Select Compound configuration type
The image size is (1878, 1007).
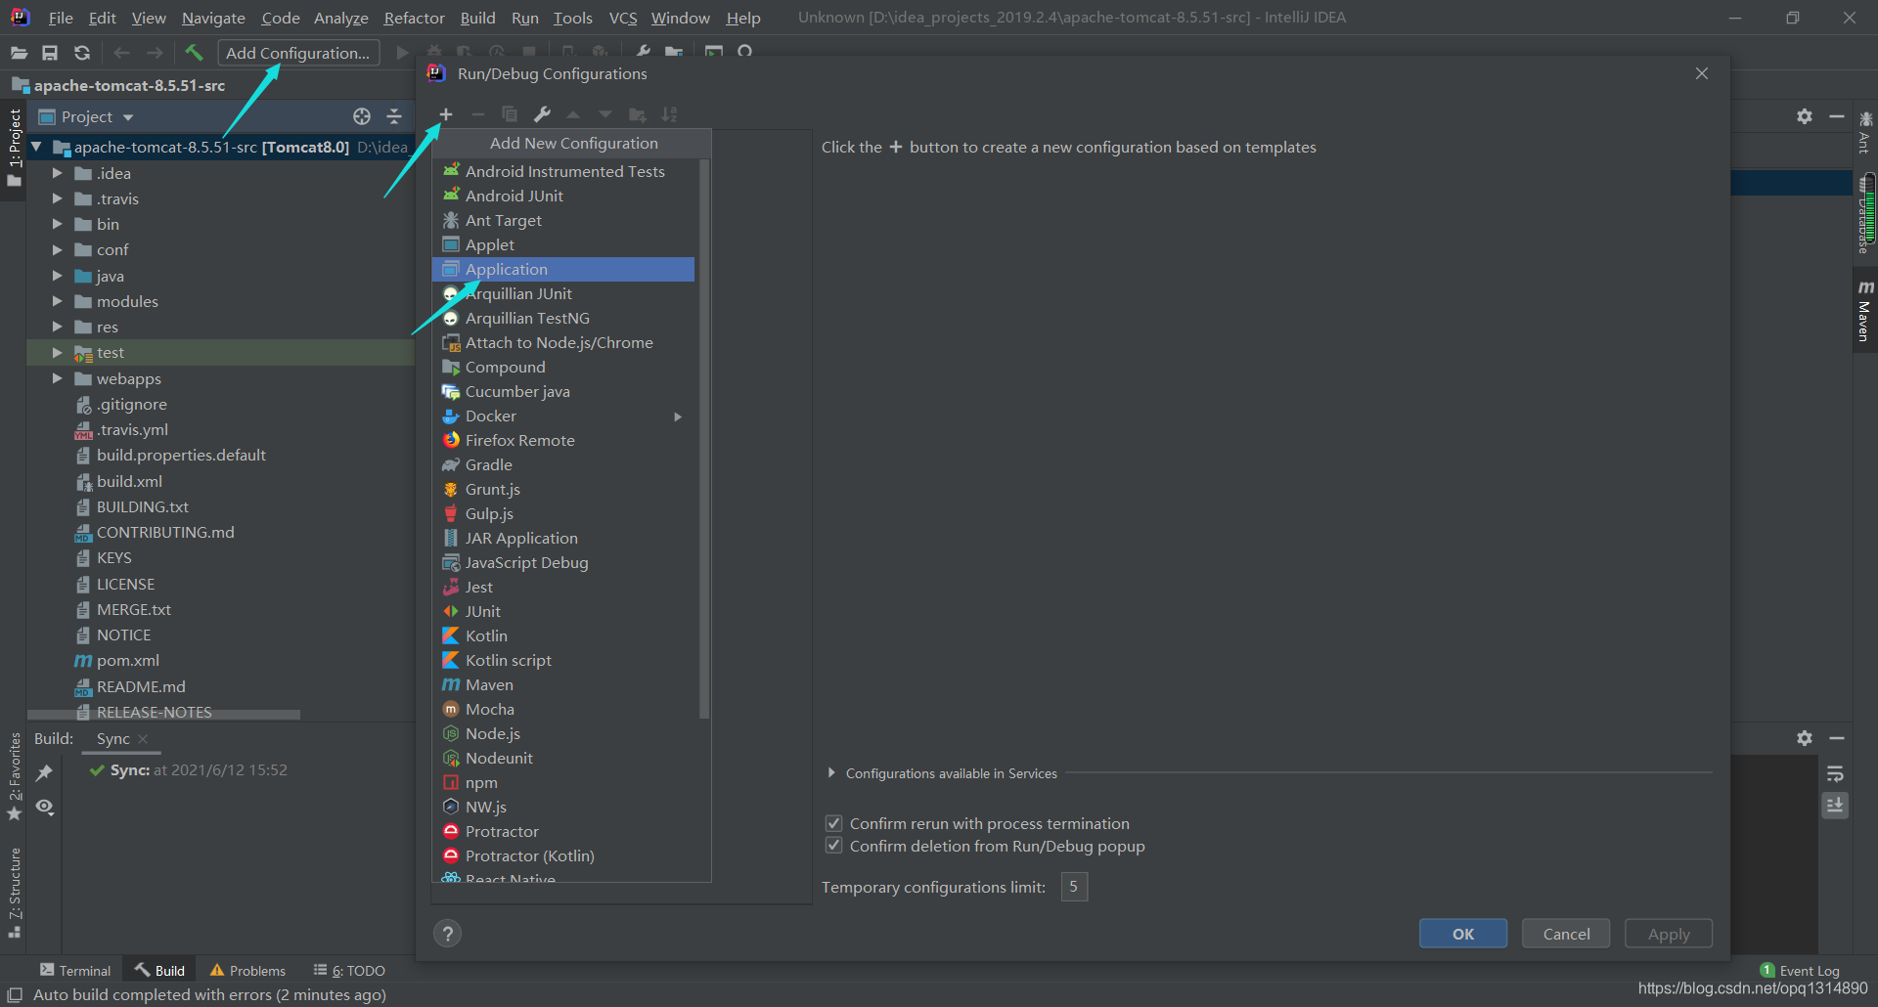(563, 368)
